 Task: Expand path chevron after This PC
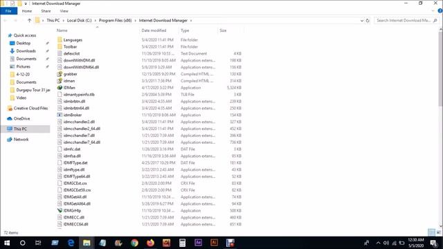tap(63, 20)
